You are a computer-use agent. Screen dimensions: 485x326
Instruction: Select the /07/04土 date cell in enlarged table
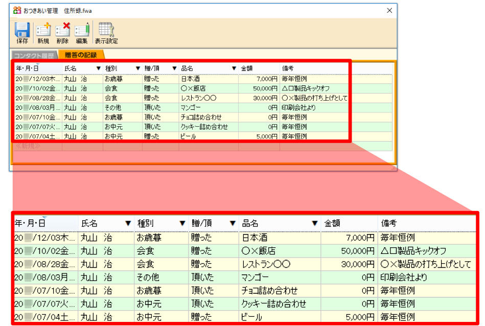(46, 316)
